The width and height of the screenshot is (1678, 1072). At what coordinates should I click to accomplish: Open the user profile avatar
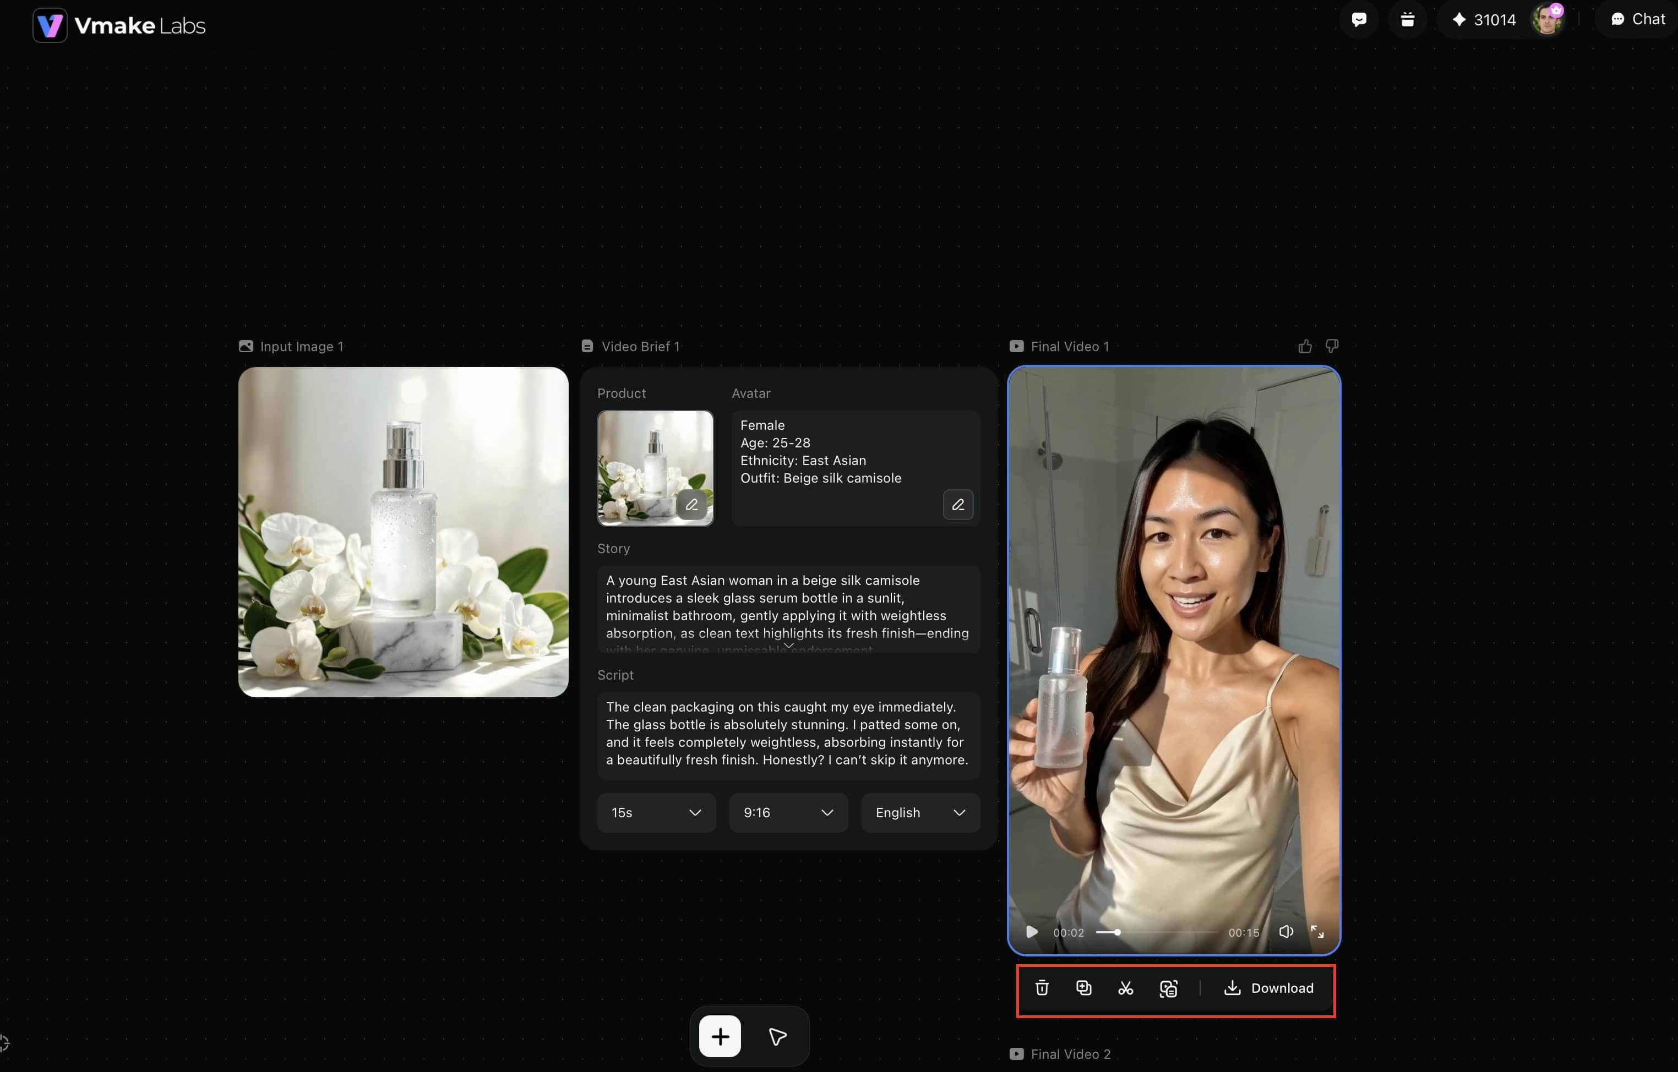(1548, 19)
